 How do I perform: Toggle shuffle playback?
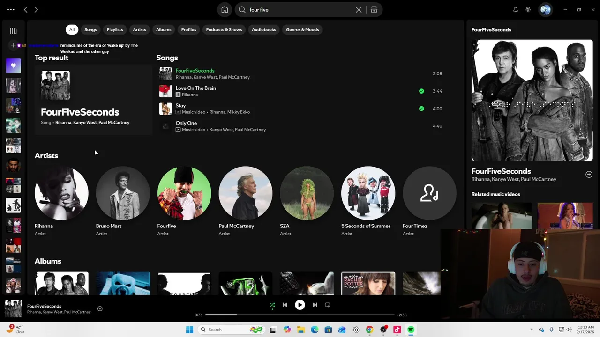pyautogui.click(x=272, y=305)
